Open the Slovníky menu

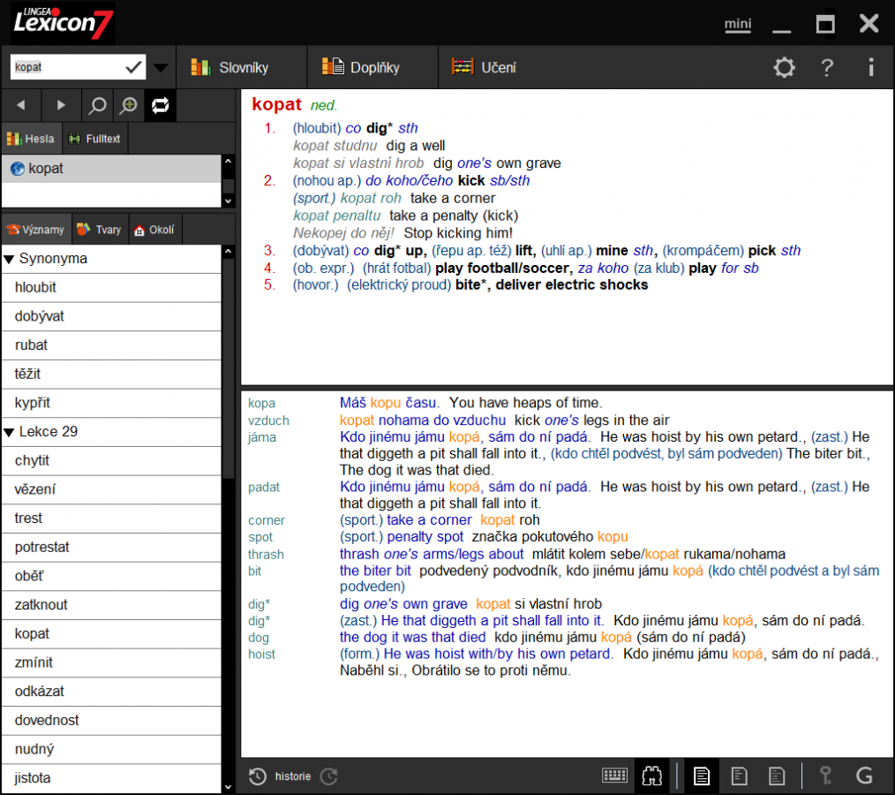[x=241, y=66]
